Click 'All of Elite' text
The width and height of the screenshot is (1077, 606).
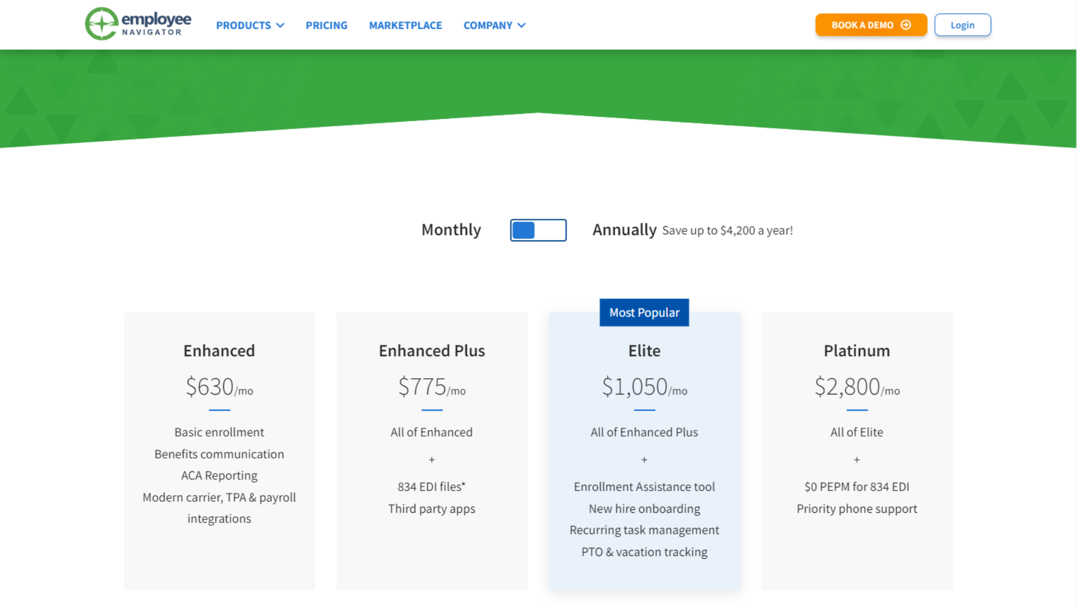(857, 432)
